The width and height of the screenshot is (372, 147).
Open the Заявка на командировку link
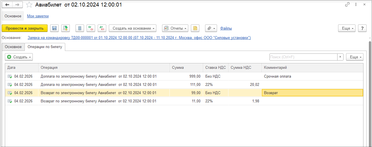click(x=139, y=38)
